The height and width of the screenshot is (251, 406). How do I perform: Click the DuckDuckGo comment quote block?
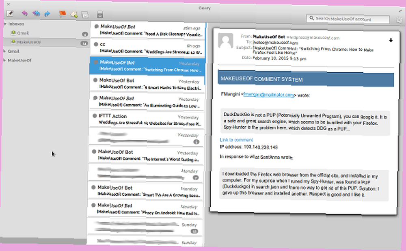(x=305, y=122)
